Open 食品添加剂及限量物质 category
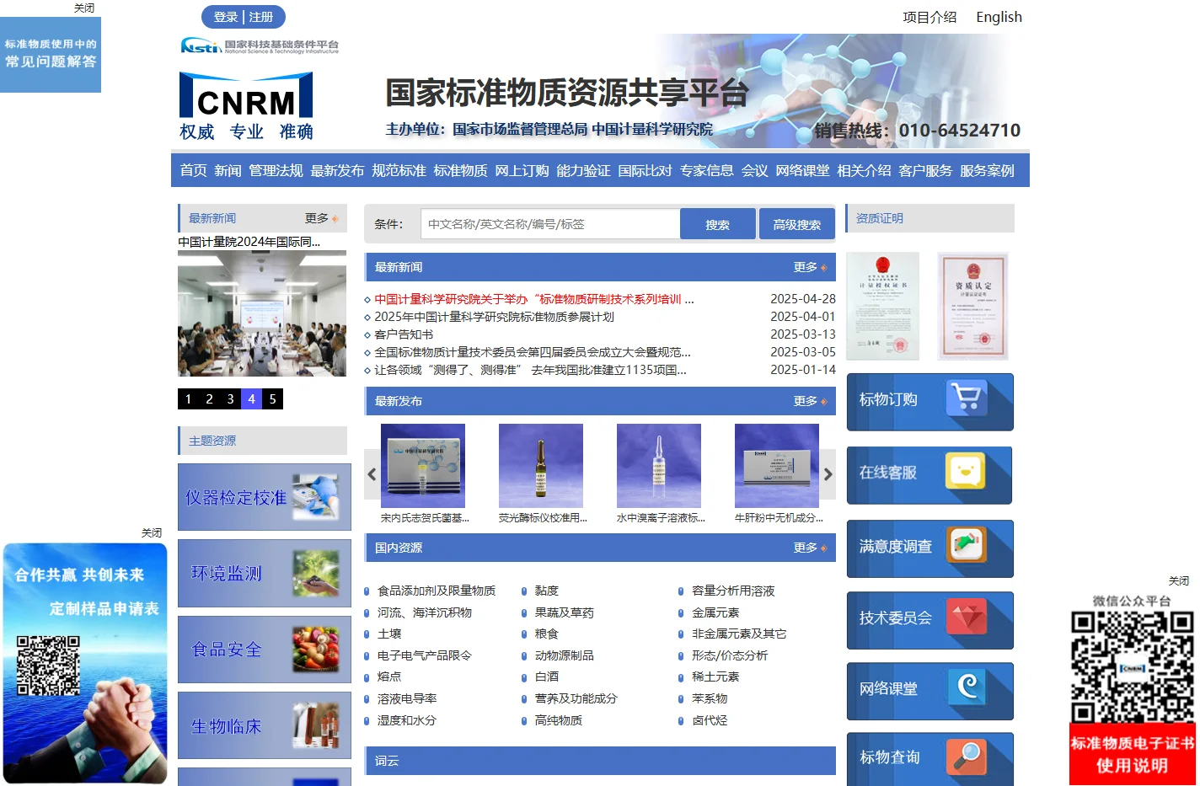 pos(437,591)
